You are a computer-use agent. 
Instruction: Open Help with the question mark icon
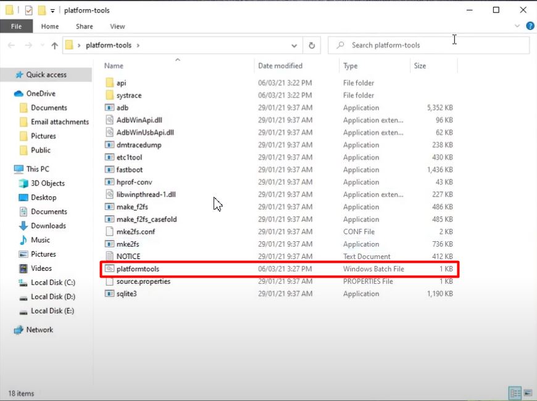click(530, 26)
